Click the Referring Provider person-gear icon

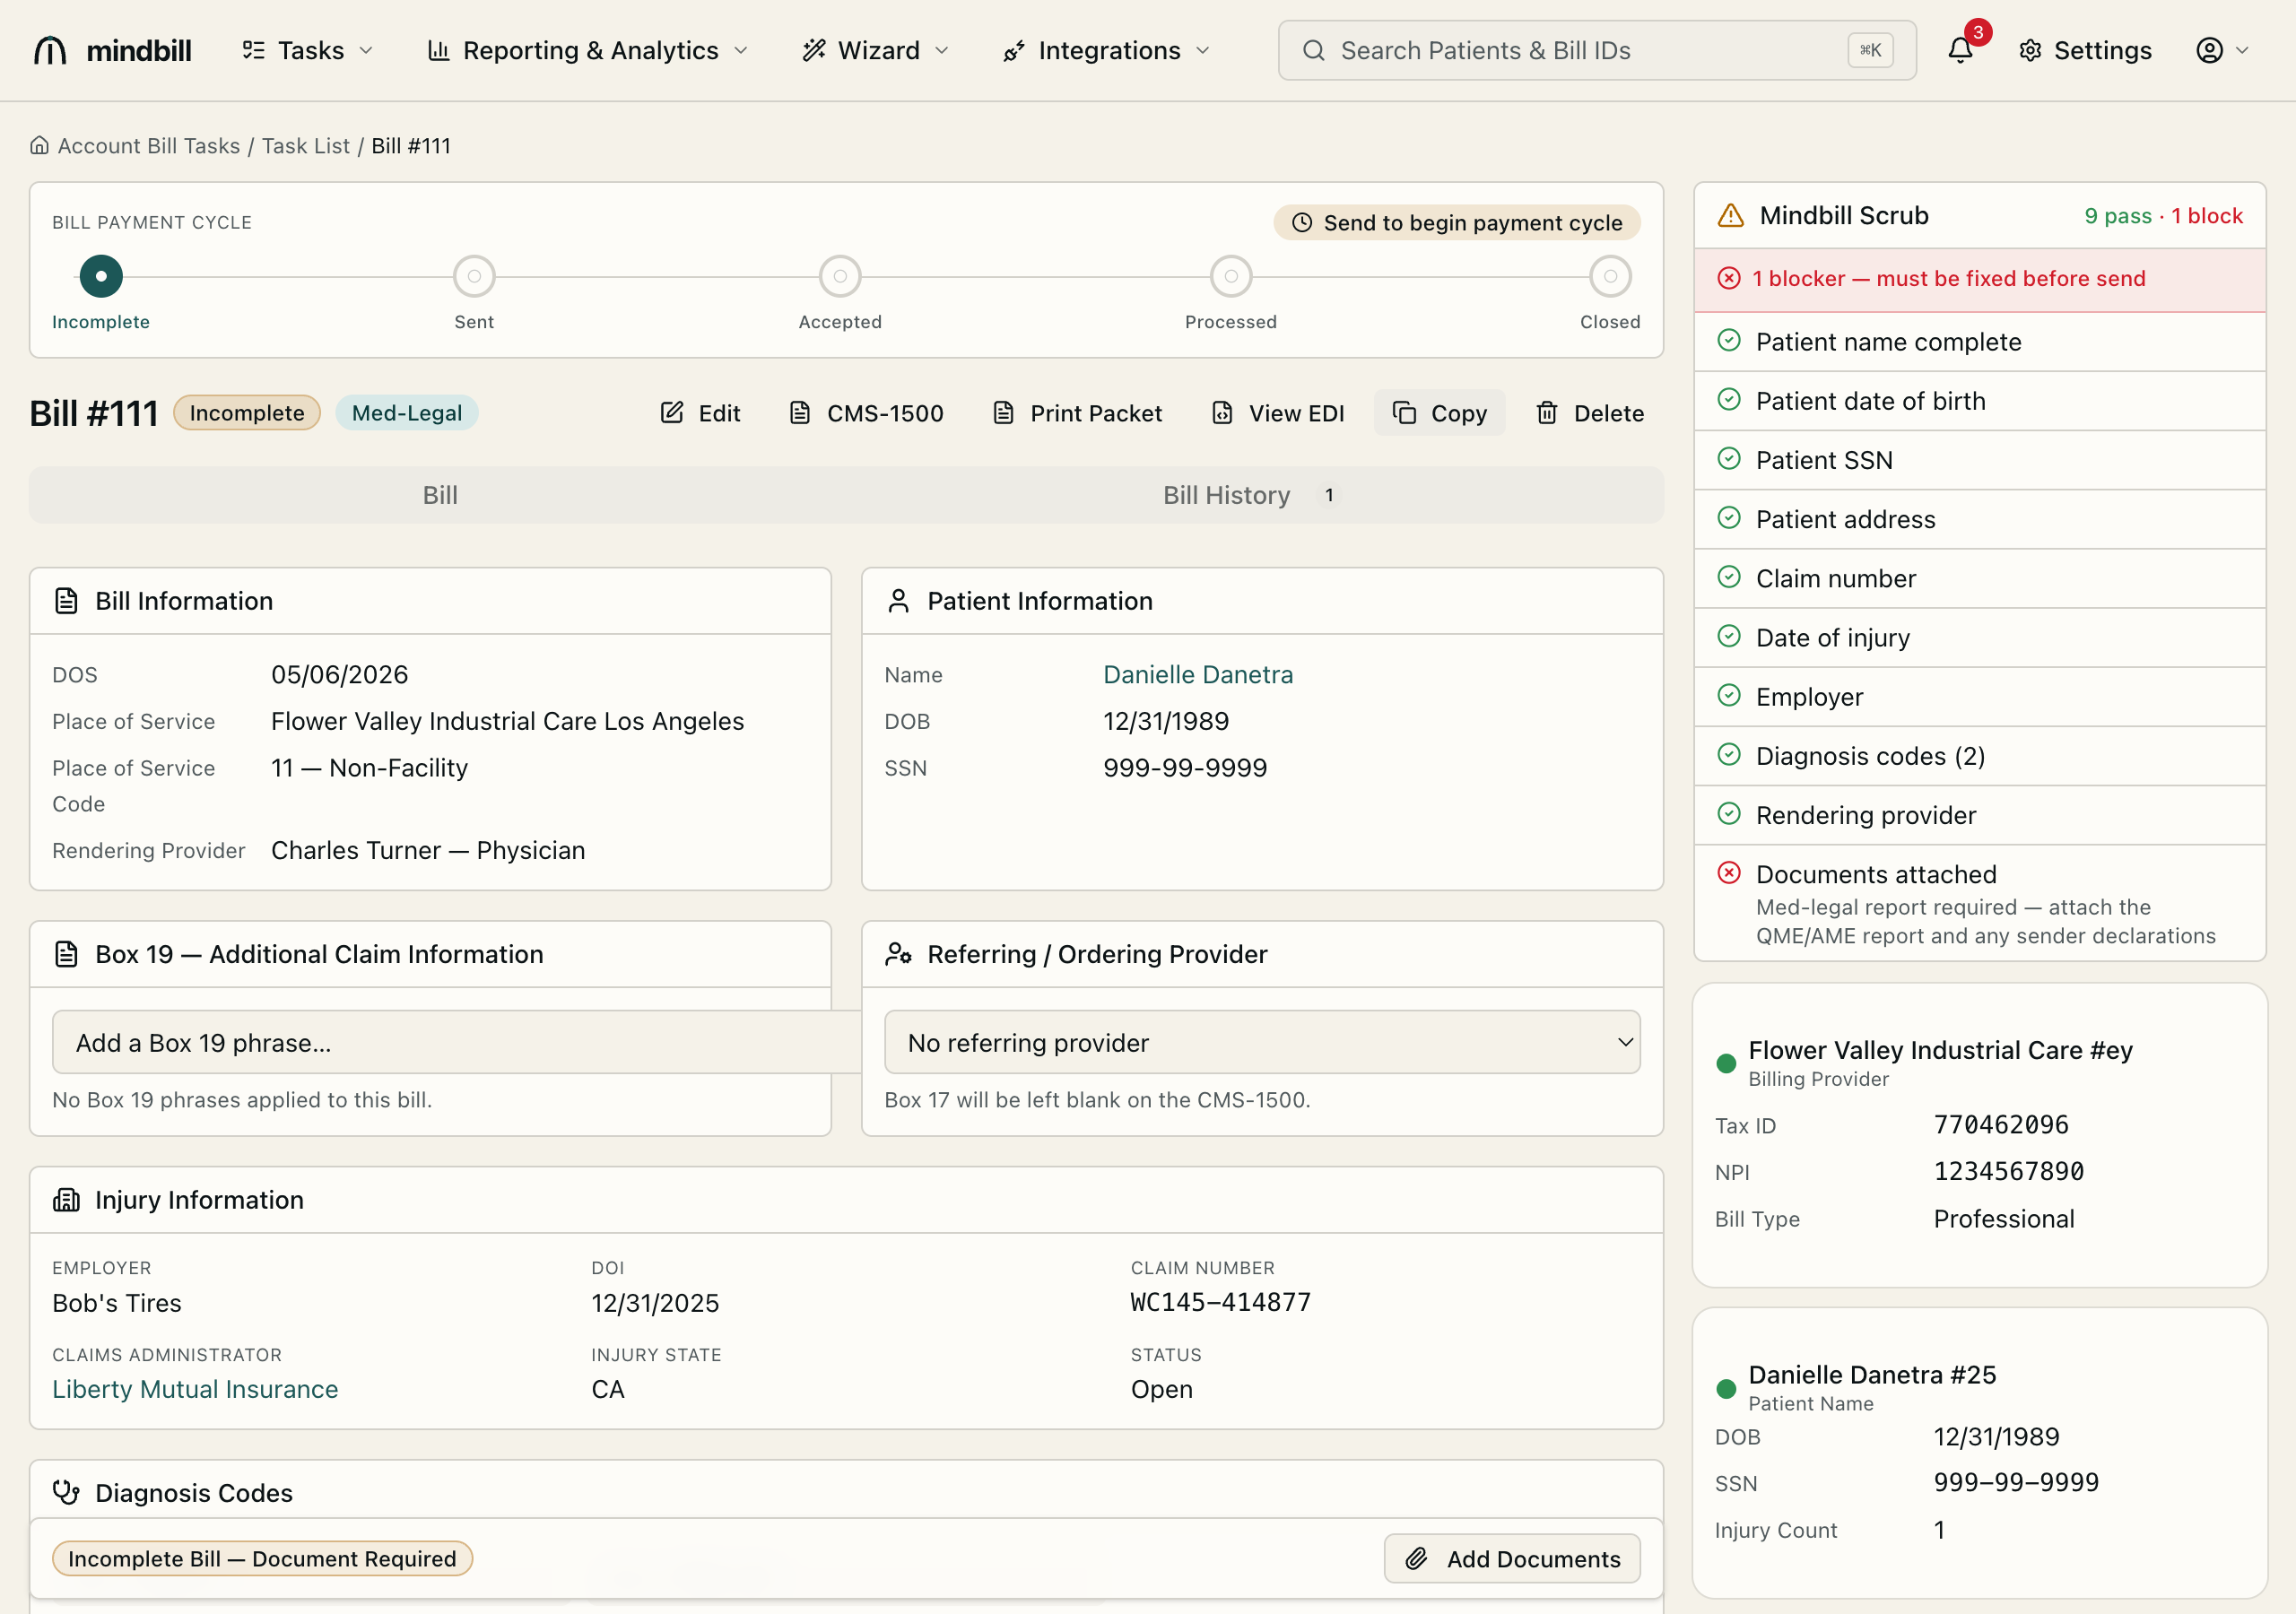click(898, 953)
